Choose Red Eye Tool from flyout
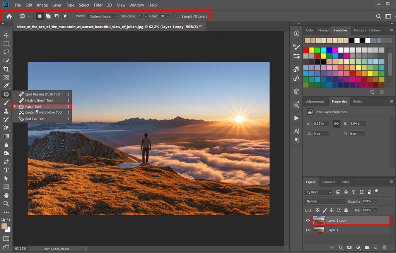Image resolution: width=396 pixels, height=253 pixels. pyautogui.click(x=35, y=119)
